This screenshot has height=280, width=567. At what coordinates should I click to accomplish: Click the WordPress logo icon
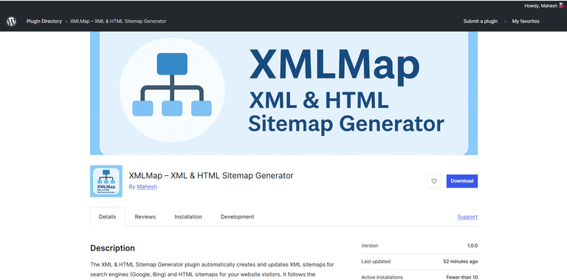pyautogui.click(x=11, y=21)
